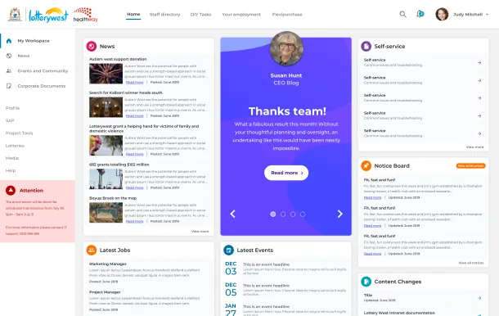
Task: Open the DEC 03 event entry
Action: pos(285,269)
